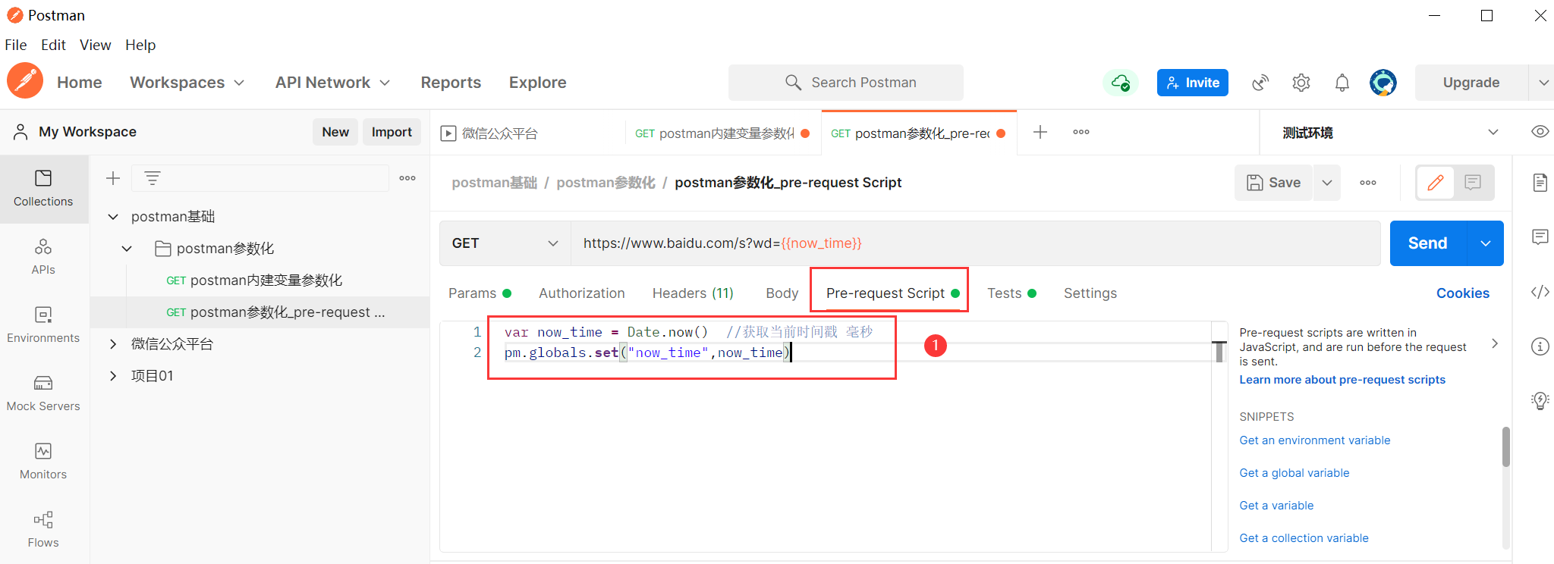1554x564 pixels.
Task: Switch to edit mode pencil icon
Action: coord(1436,183)
